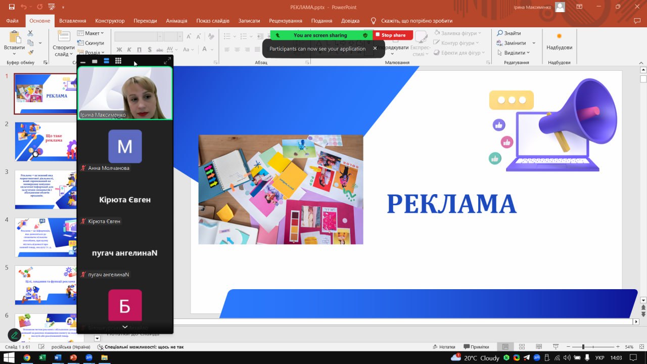Toggle Normal view in the status bar
The image size is (647, 364).
(505, 347)
